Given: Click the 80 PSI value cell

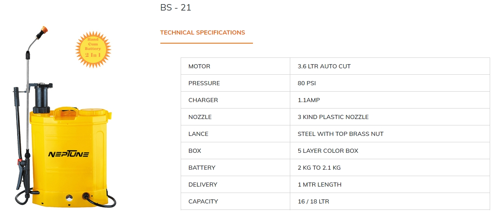Looking at the screenshot, I should click(307, 83).
